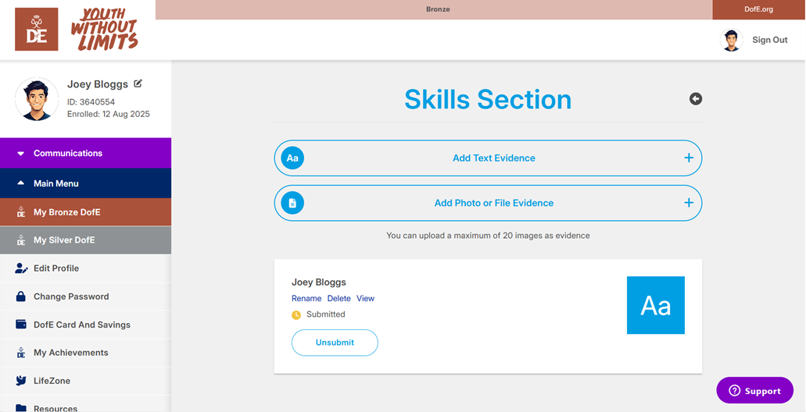The image size is (806, 412).
Task: Click the file icon on Add Photo Evidence
Action: coord(292,203)
